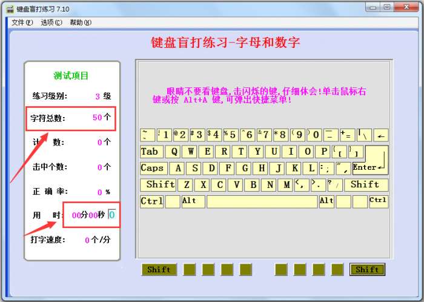Click the X key on the virtual keyboard
This screenshot has width=424, height=302.
click(203, 185)
